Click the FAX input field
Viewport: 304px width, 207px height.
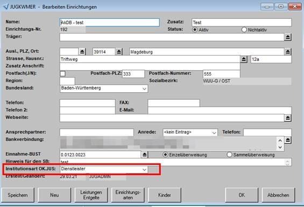tap(174, 103)
